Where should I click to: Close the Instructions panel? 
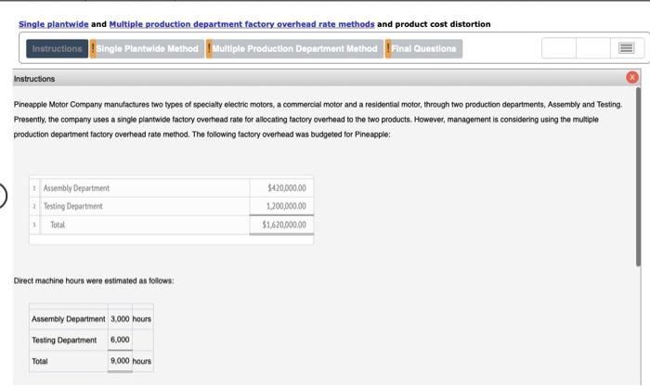pos(632,77)
